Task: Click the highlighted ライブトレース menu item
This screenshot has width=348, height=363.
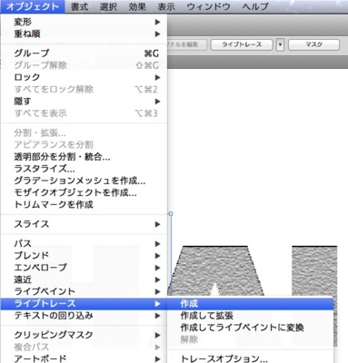Action: [85, 303]
